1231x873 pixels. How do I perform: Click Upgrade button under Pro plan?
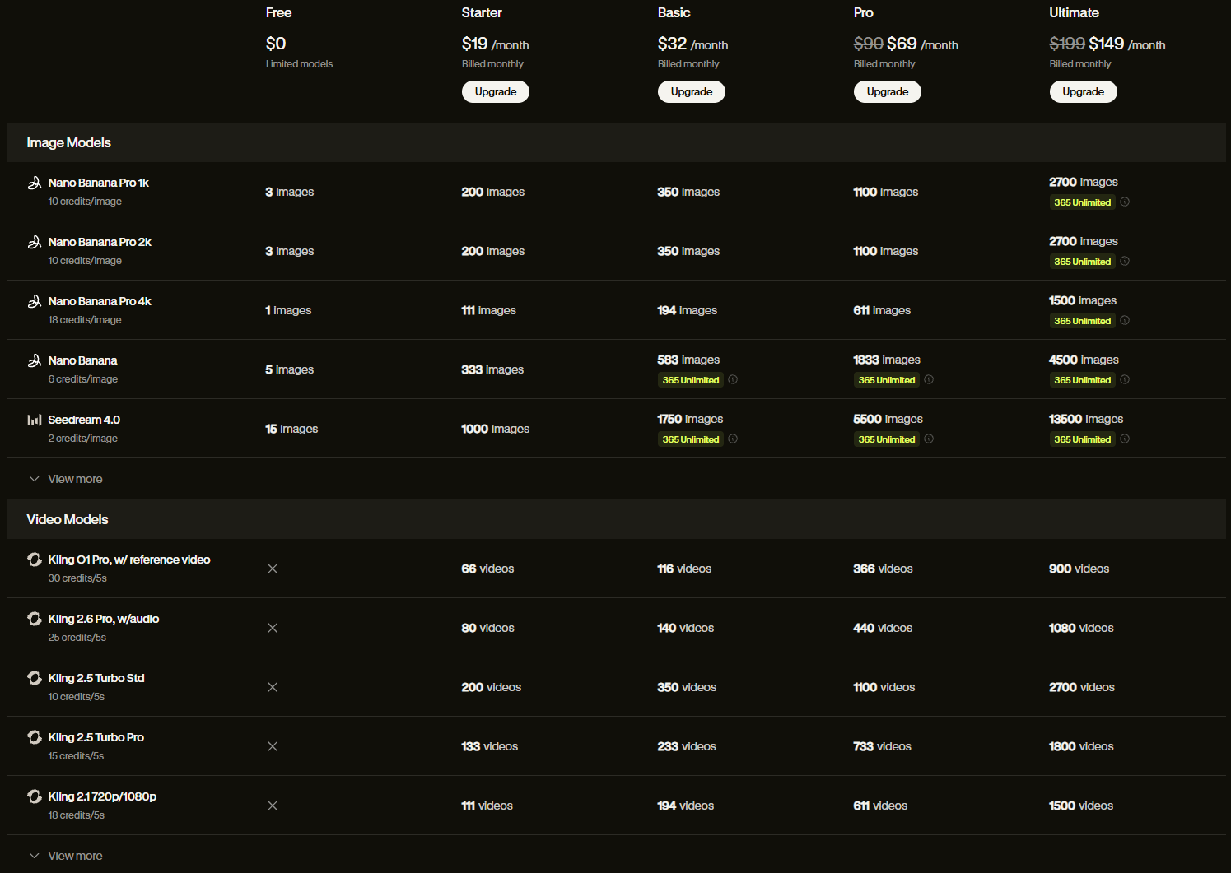(887, 91)
